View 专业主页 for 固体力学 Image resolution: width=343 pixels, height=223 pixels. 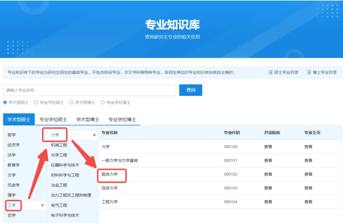pos(308,174)
